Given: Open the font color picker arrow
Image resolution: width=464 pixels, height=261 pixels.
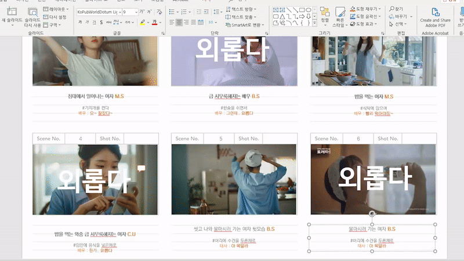Looking at the screenshot, I should tap(161, 23).
